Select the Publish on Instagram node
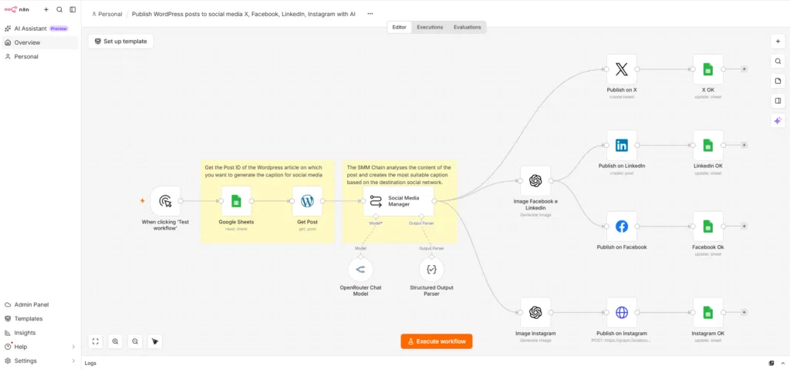 click(622, 313)
